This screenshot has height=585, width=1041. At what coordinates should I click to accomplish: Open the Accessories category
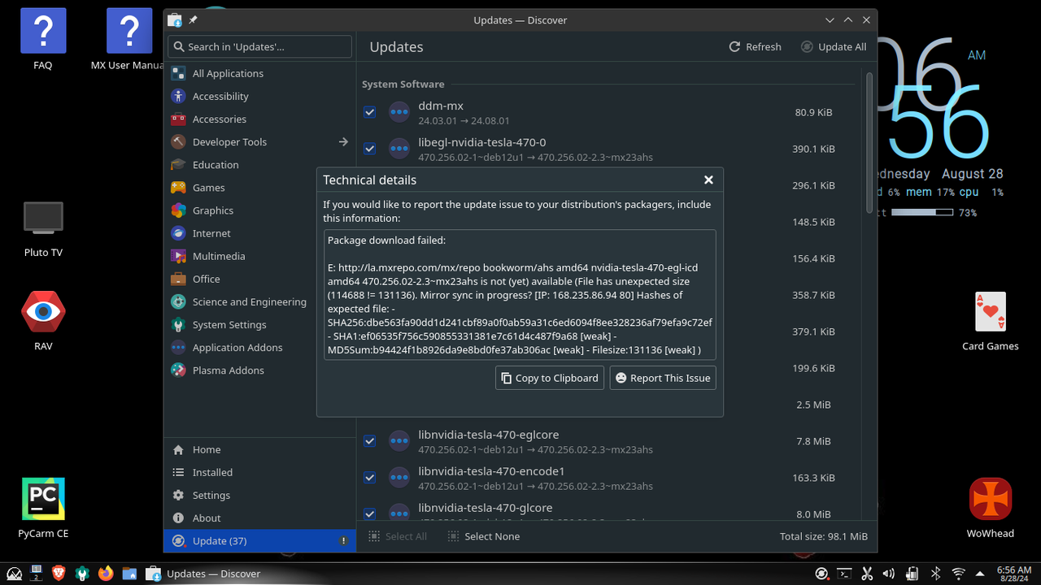[x=259, y=119]
